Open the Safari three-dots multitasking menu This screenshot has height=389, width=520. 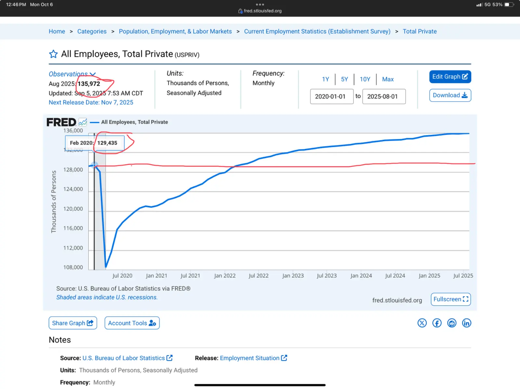pos(260,5)
